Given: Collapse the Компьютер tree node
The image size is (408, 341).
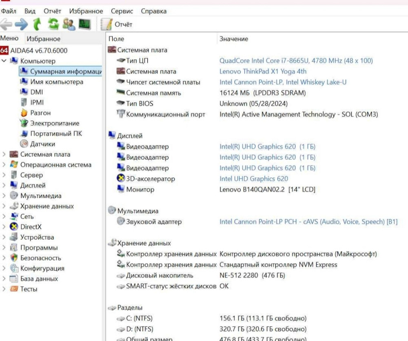Looking at the screenshot, I should [4, 61].
